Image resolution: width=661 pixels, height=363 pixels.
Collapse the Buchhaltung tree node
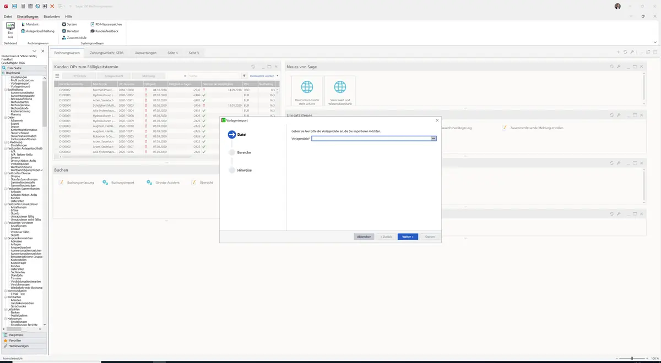tap(6, 89)
